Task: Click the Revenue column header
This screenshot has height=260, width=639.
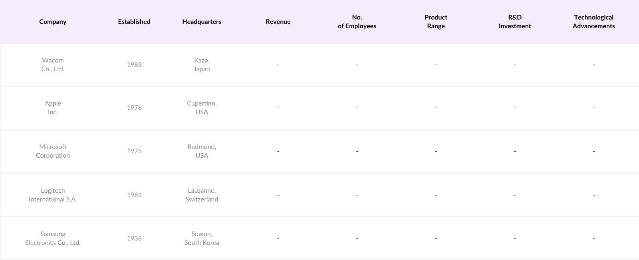Action: pos(278,22)
